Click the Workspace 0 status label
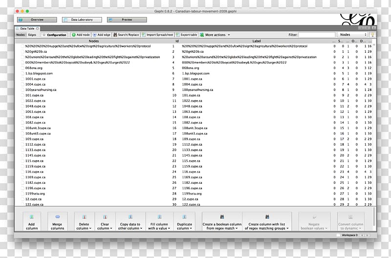This screenshot has width=391, height=258. [349, 235]
